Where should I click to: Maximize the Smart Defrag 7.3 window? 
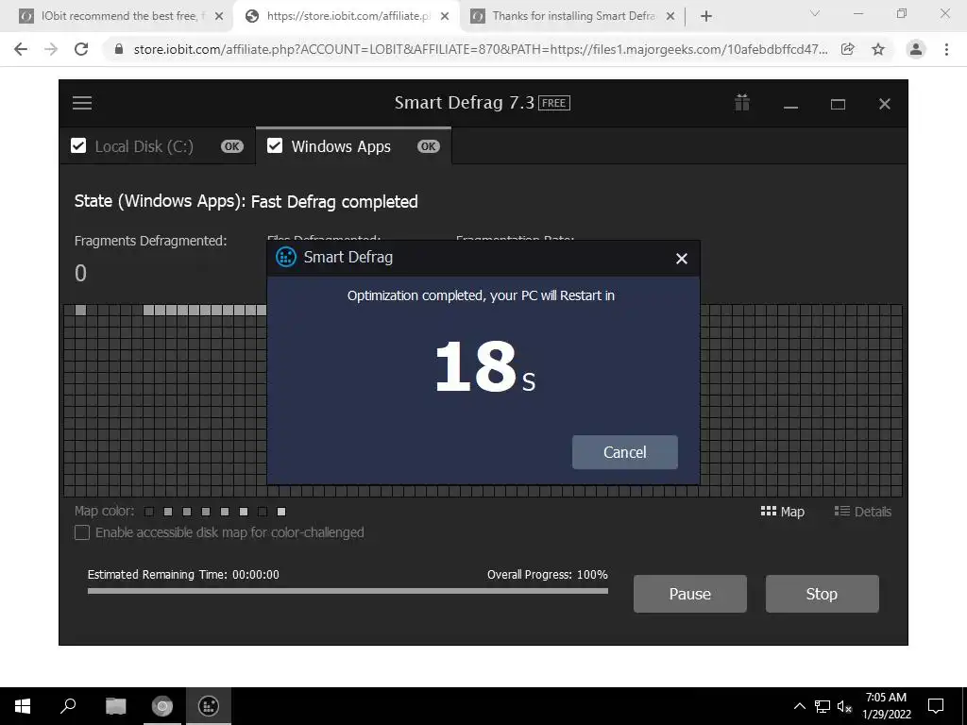tap(838, 104)
